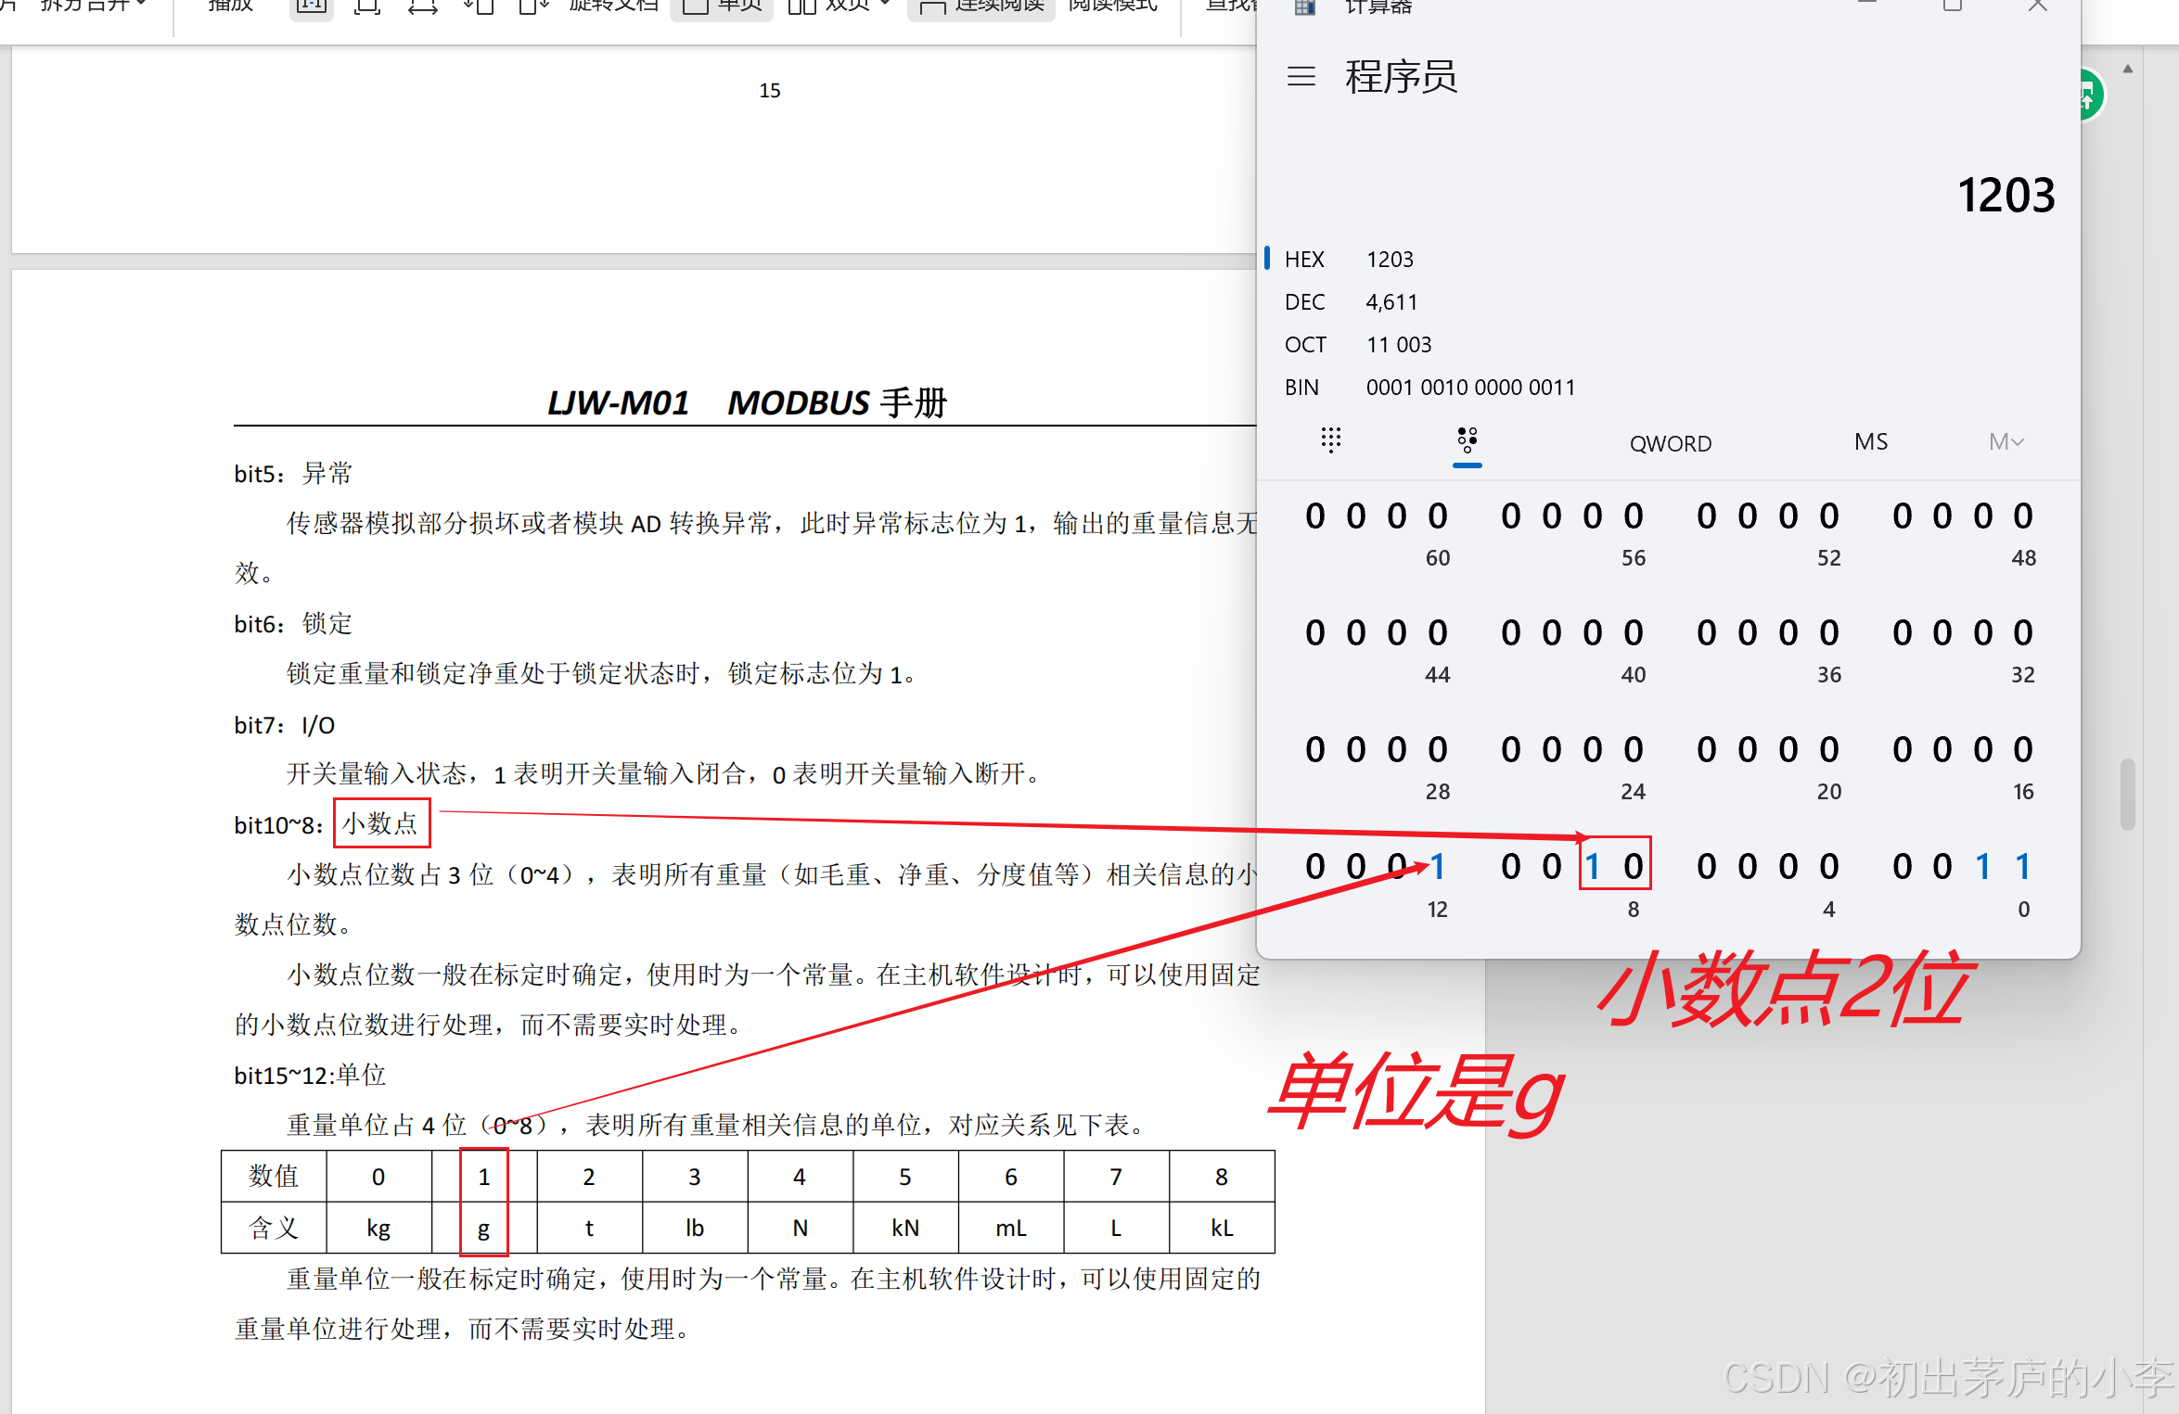Open the calculator hamburger navigation menu
The image size is (2179, 1414).
(1301, 76)
